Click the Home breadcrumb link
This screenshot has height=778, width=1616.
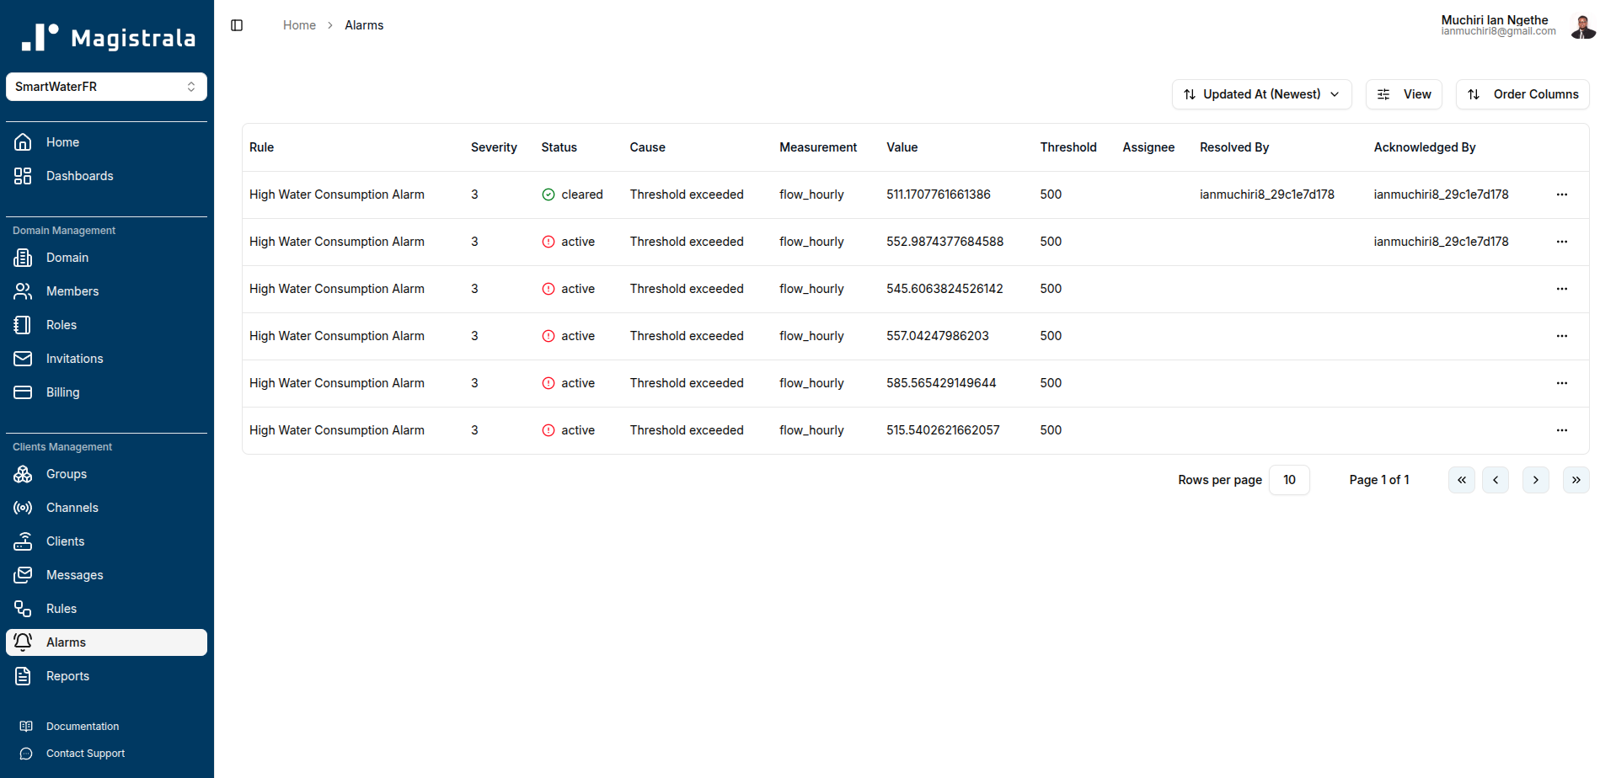pos(299,25)
